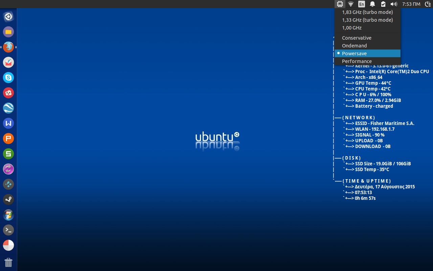This screenshot has height=271, width=433.
Task: Open Kodi media center icon
Action: 8,184
